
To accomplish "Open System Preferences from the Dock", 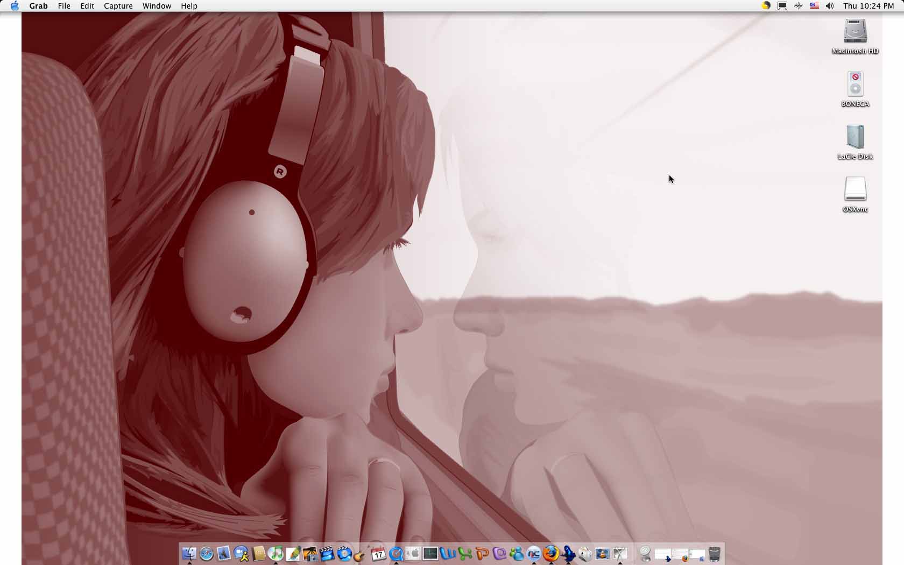I will point(413,554).
